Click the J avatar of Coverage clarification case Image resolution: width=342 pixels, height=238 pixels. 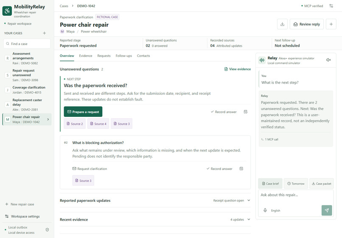pos(8,90)
